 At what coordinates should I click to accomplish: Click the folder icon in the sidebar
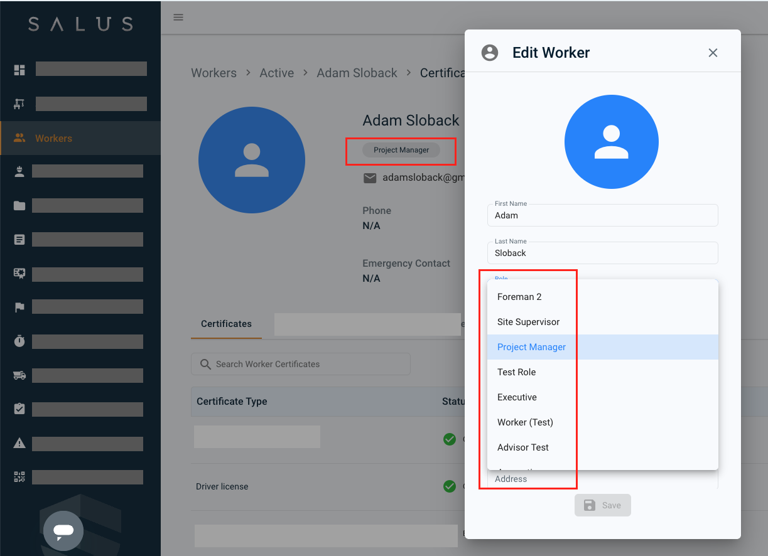19,205
